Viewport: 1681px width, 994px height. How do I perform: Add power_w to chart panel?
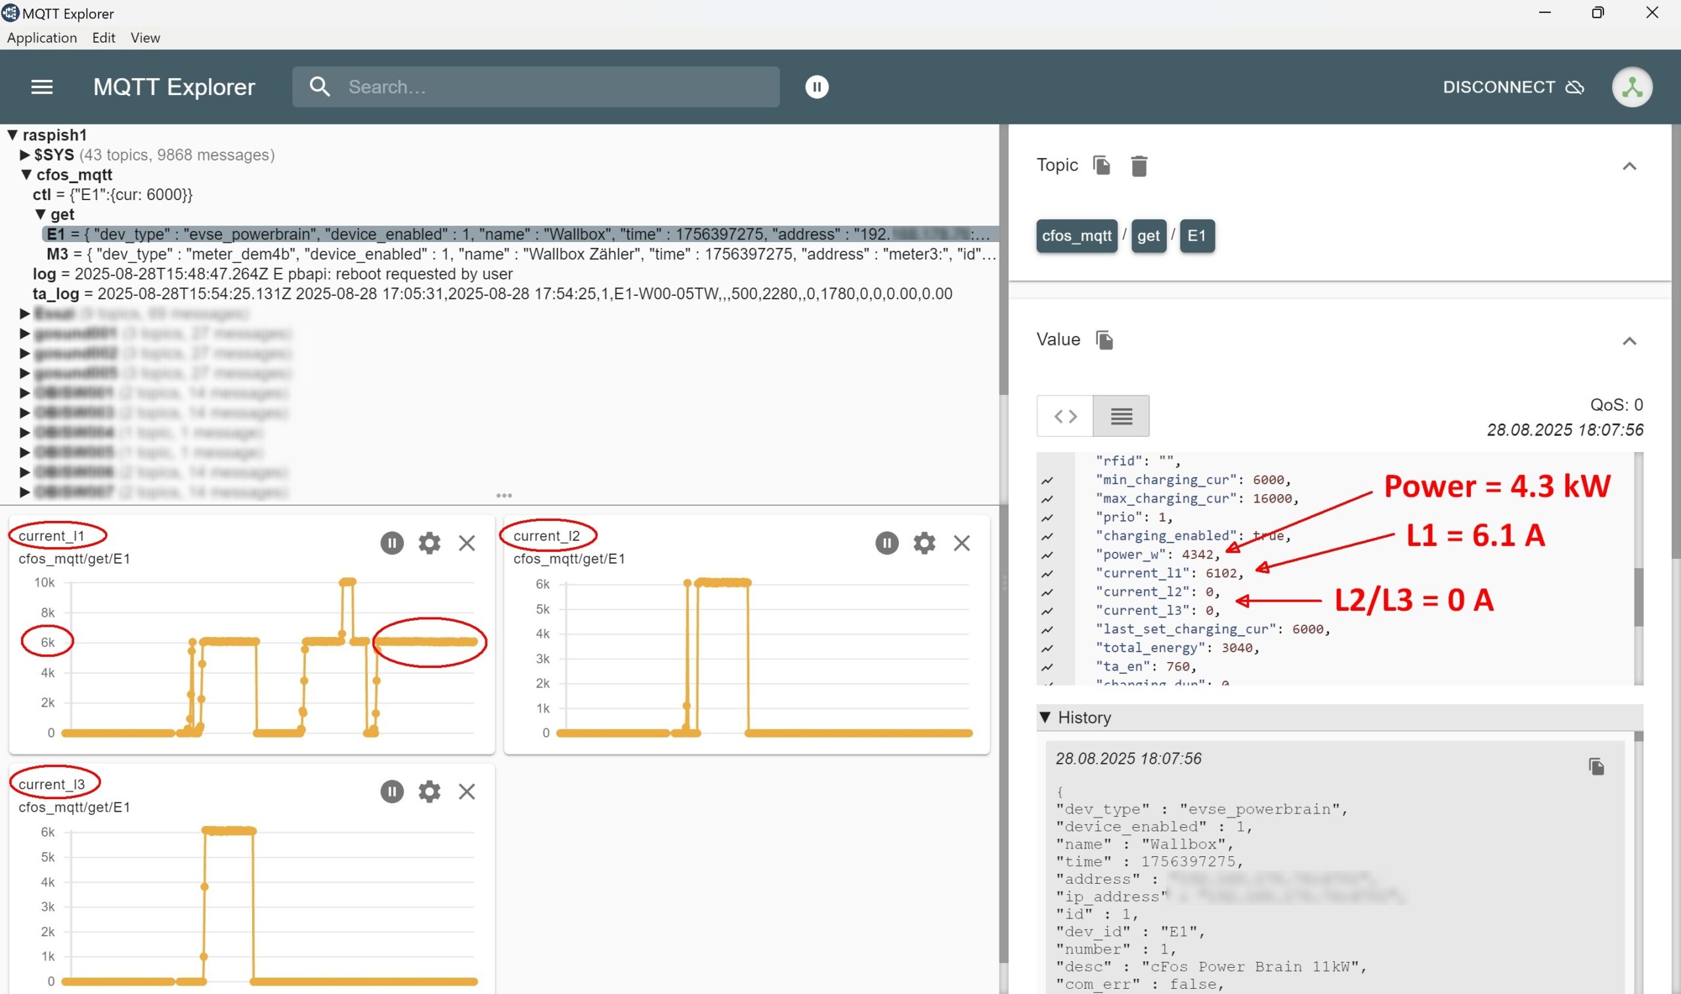pos(1047,554)
